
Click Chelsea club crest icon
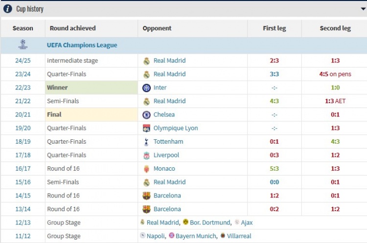146,114
